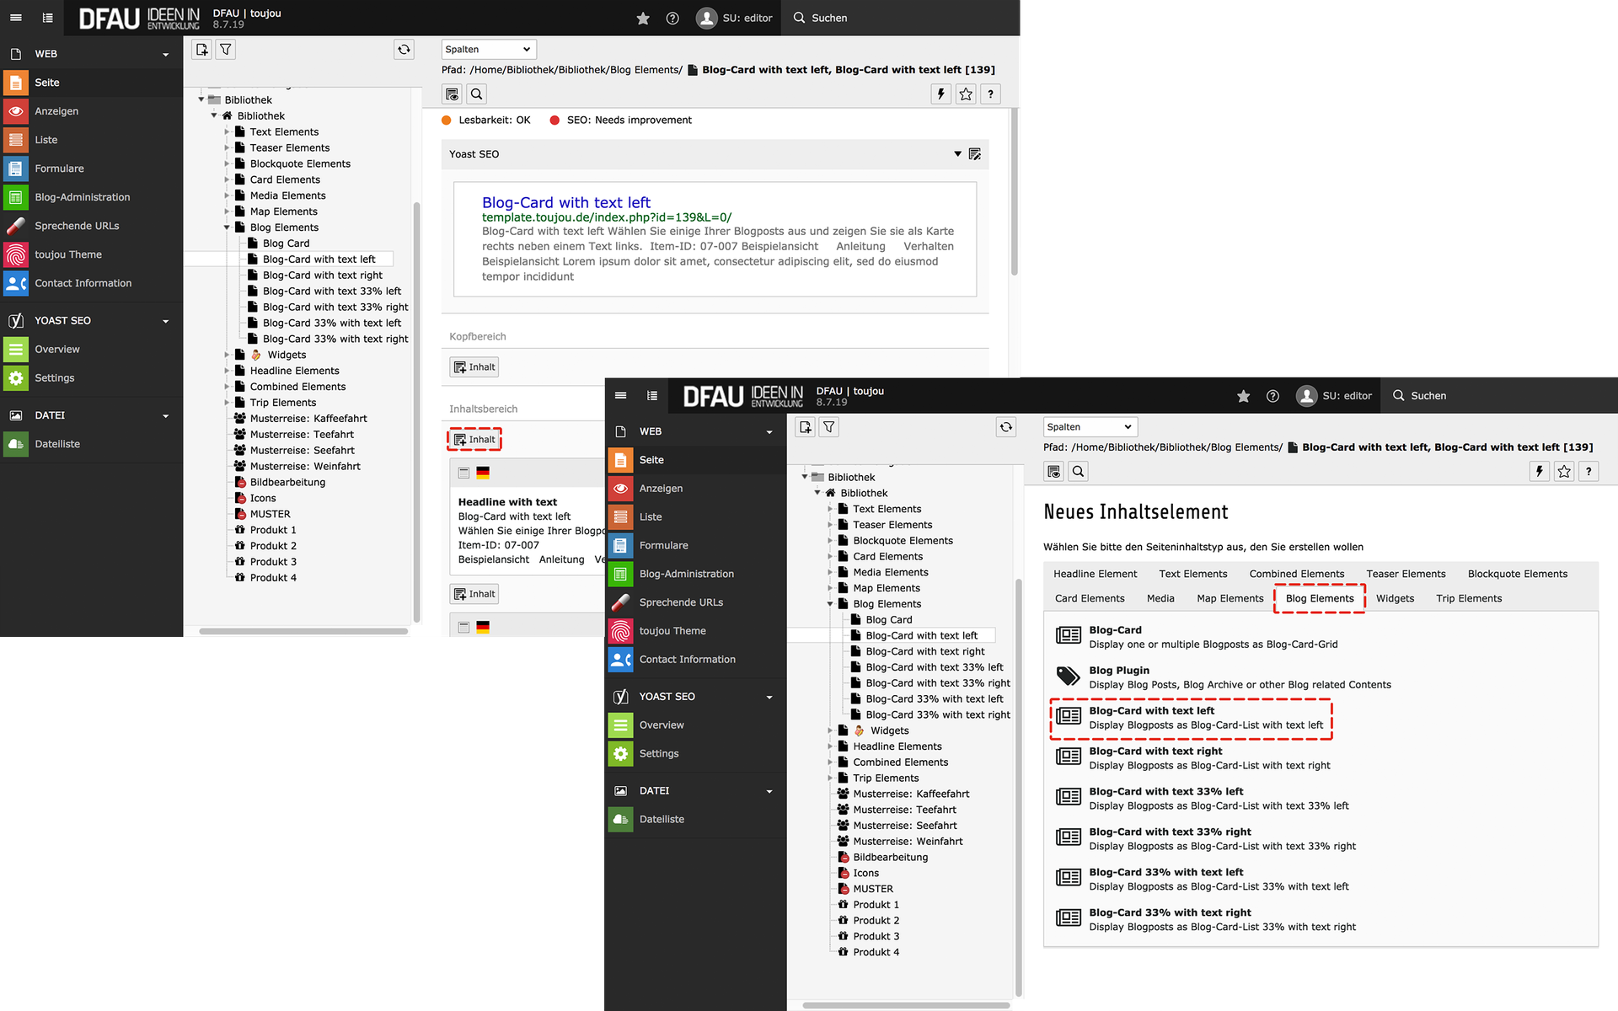The width and height of the screenshot is (1618, 1011).
Task: Click the magnifier search icon above the Lesbarkeit indicator
Action: point(476,94)
